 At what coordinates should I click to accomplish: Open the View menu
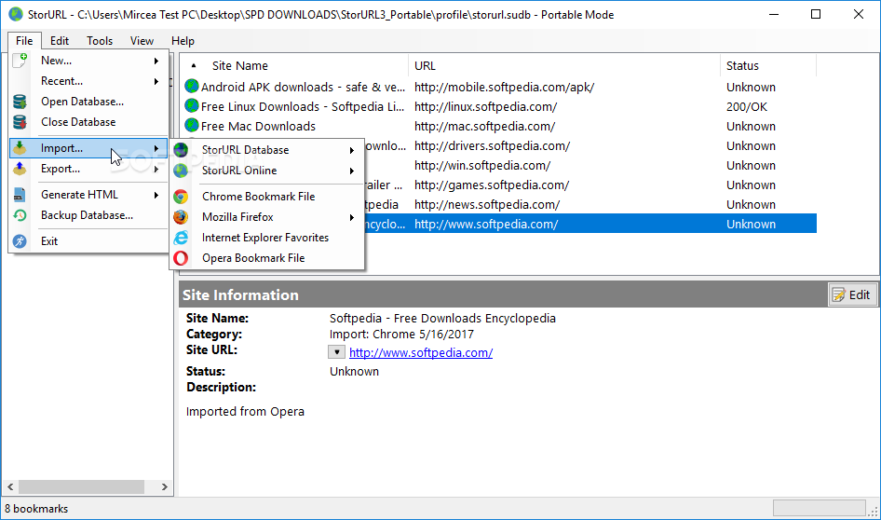[x=142, y=40]
